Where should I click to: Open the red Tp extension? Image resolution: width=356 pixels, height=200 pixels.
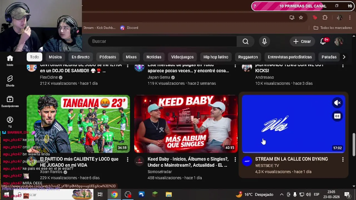(x=315, y=17)
